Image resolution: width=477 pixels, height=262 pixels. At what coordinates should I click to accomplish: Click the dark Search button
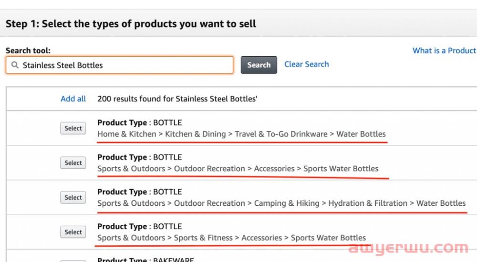(259, 65)
